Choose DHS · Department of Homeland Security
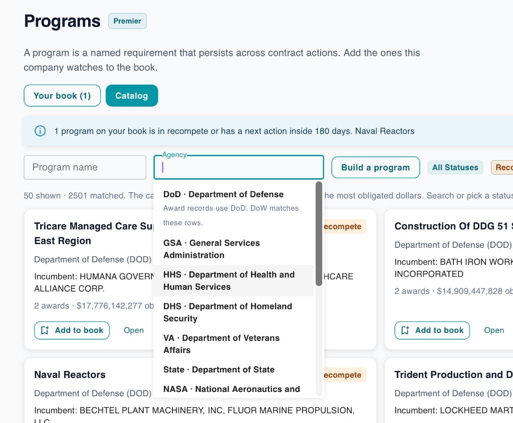 233,312
